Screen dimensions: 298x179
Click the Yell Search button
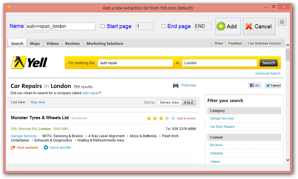268,63
